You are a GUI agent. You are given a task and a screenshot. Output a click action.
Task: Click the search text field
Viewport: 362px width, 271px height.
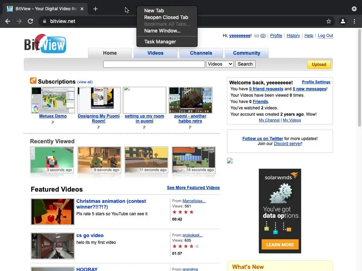click(154, 64)
